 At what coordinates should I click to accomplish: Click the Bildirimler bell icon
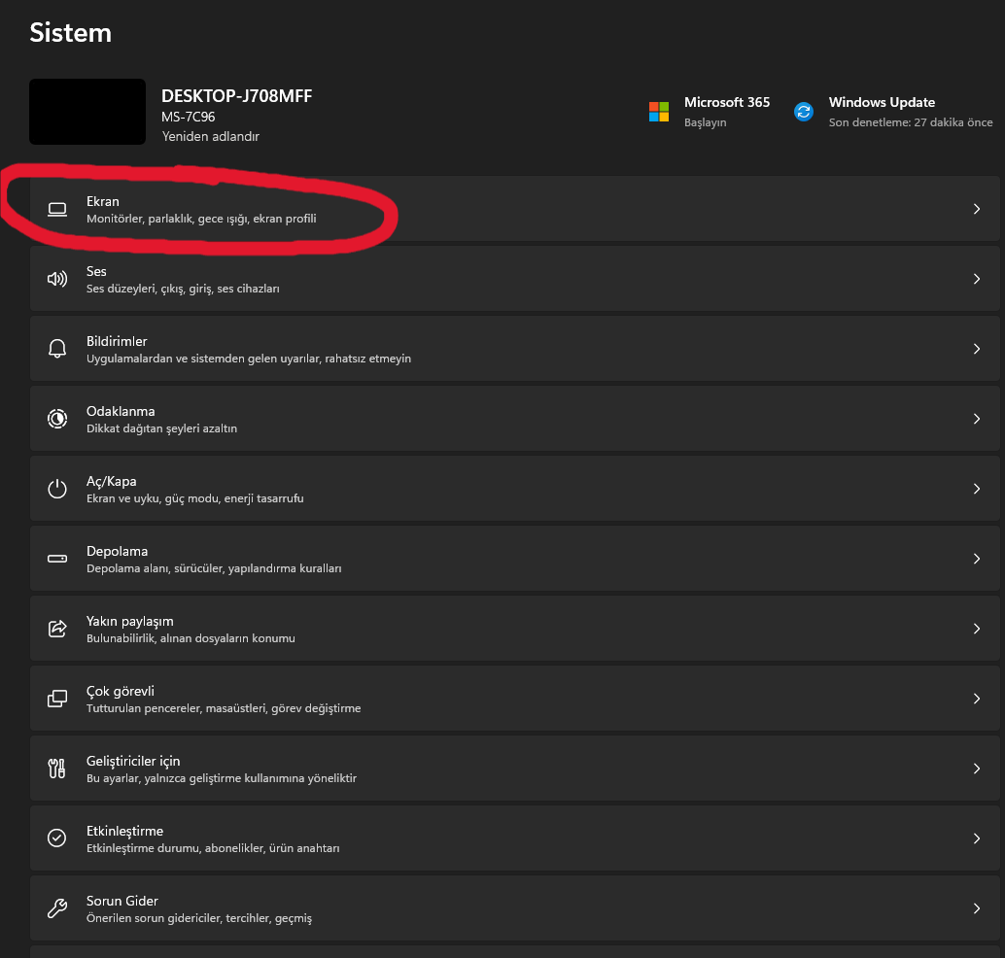coord(57,349)
